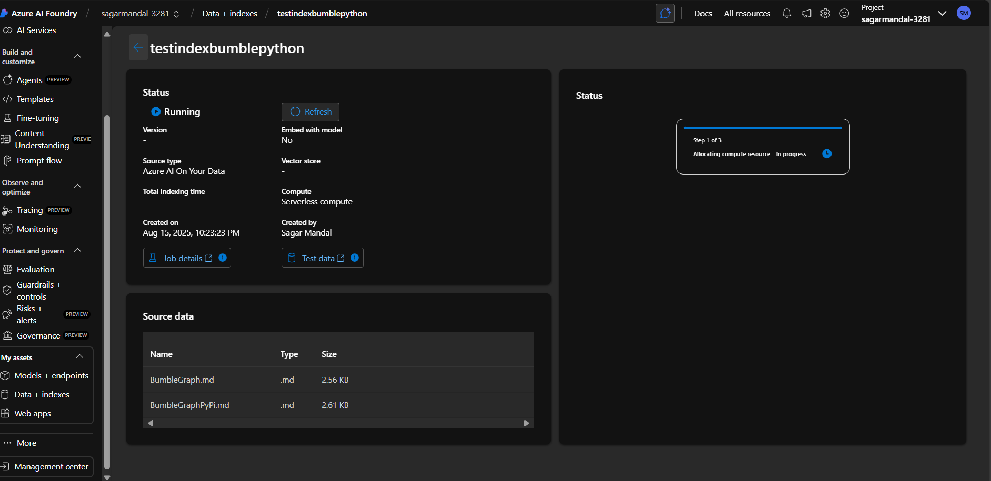Click the Governance building icon

7,335
